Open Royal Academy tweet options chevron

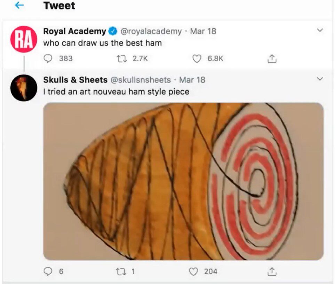click(320, 31)
